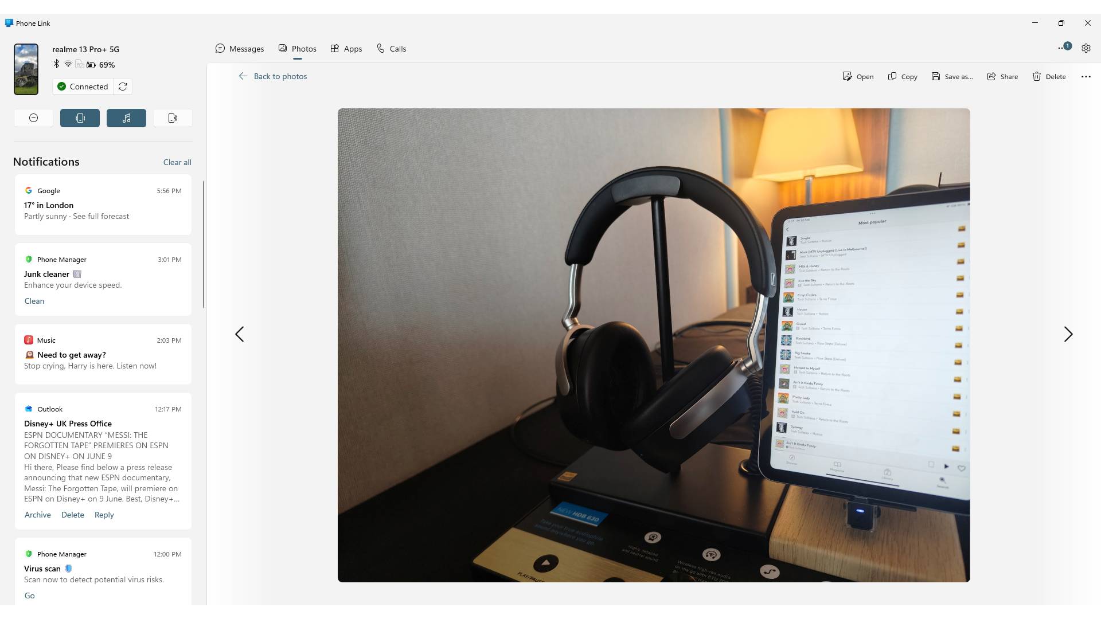Viewport: 1101px width, 619px height.
Task: Click the headphones photo preview
Action: [x=654, y=345]
